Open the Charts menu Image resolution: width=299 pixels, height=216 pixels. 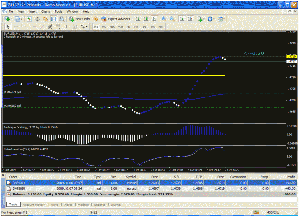(x=45, y=11)
